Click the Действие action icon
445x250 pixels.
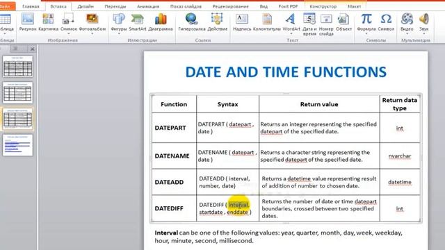[x=217, y=22]
